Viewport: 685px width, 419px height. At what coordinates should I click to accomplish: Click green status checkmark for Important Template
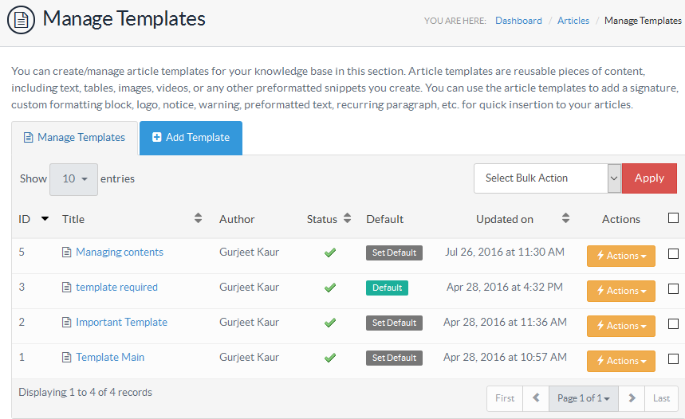tap(330, 323)
